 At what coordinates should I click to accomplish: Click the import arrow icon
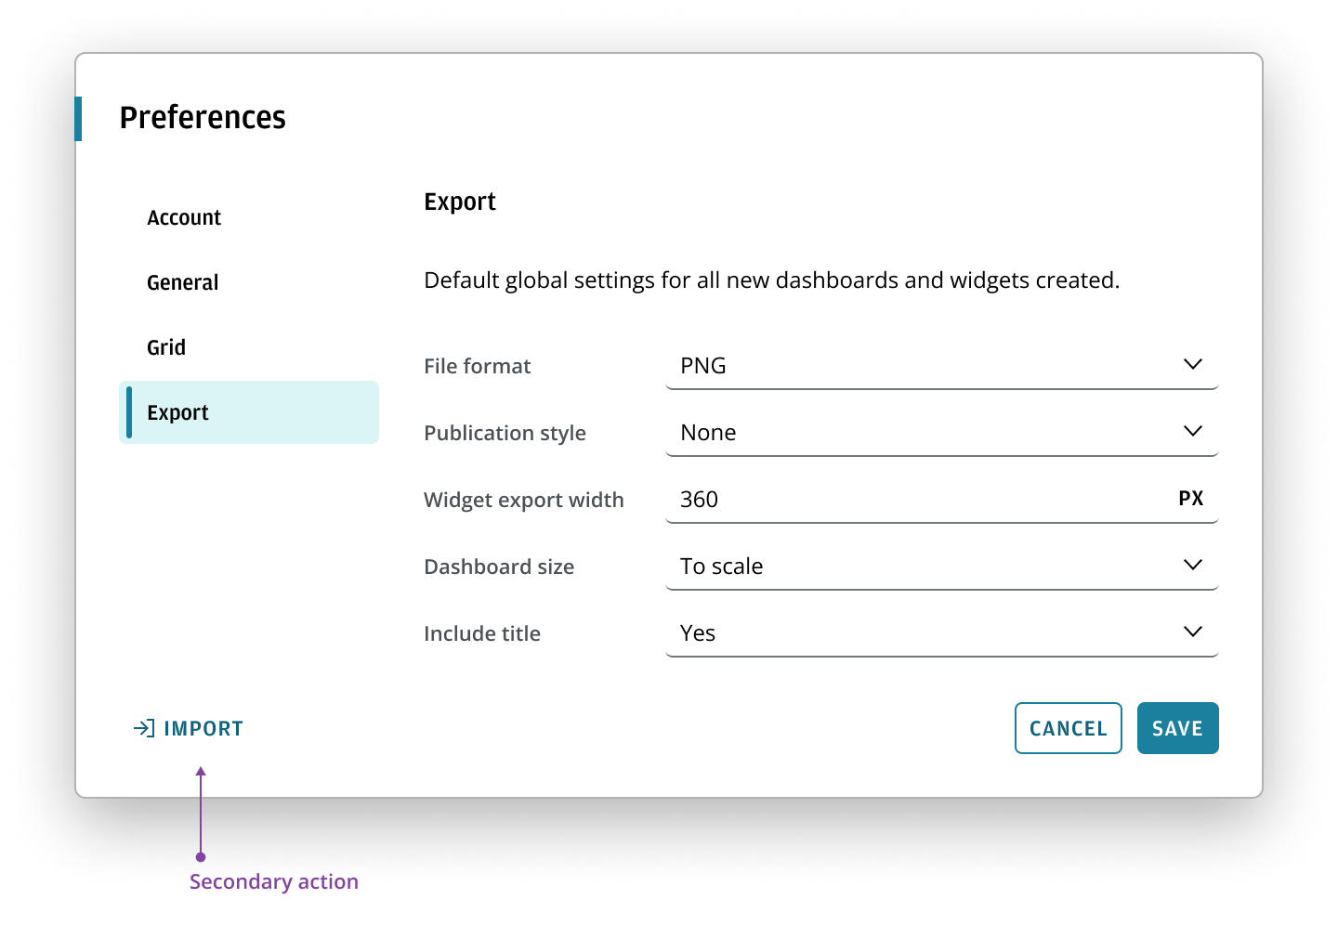point(143,728)
